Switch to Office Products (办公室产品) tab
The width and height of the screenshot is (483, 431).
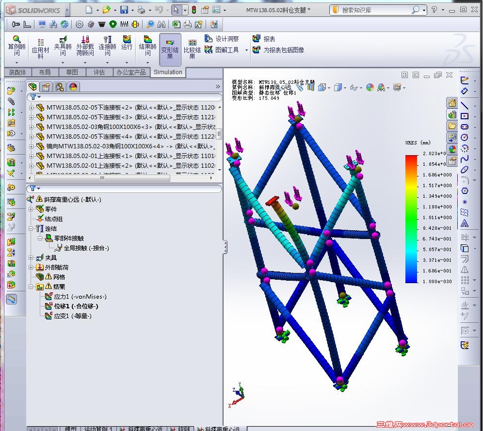point(131,72)
